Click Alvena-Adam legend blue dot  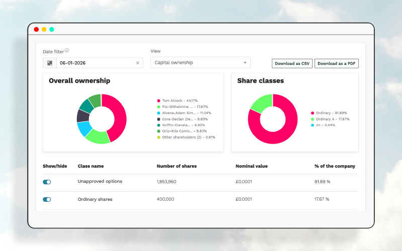tap(159, 113)
